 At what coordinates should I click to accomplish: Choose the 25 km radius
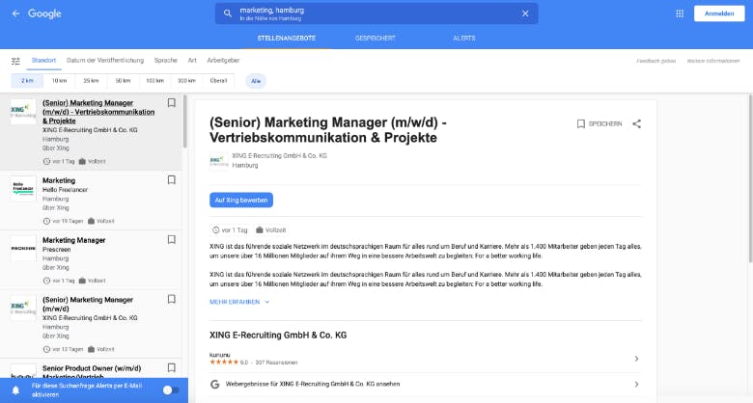click(91, 81)
